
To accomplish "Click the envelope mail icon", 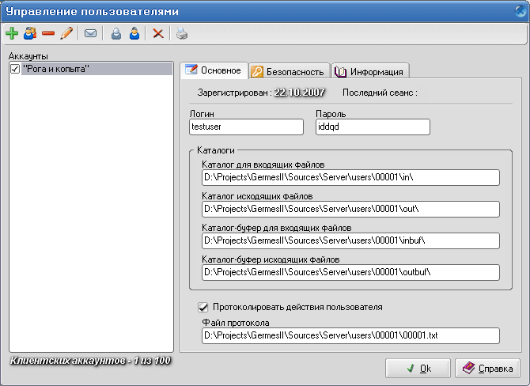I will [x=91, y=33].
